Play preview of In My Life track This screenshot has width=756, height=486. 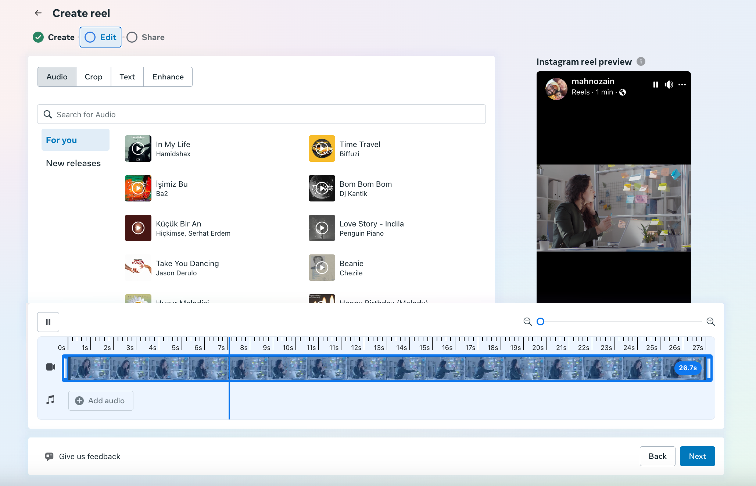(x=138, y=149)
